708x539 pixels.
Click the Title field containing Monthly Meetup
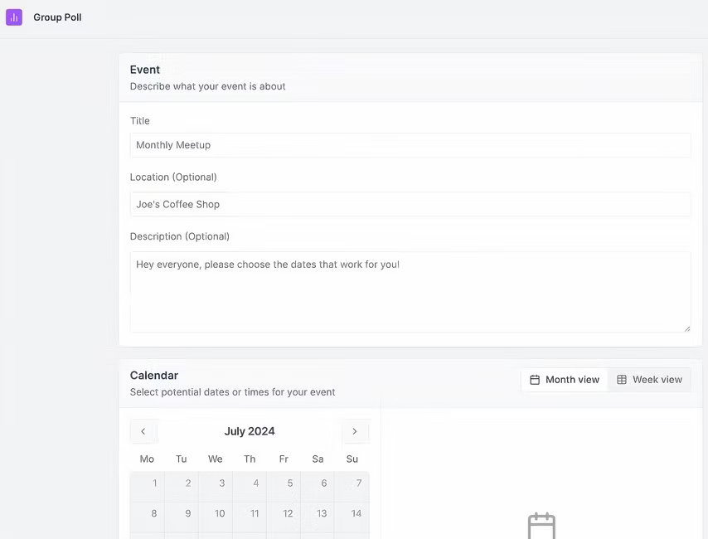pos(410,144)
